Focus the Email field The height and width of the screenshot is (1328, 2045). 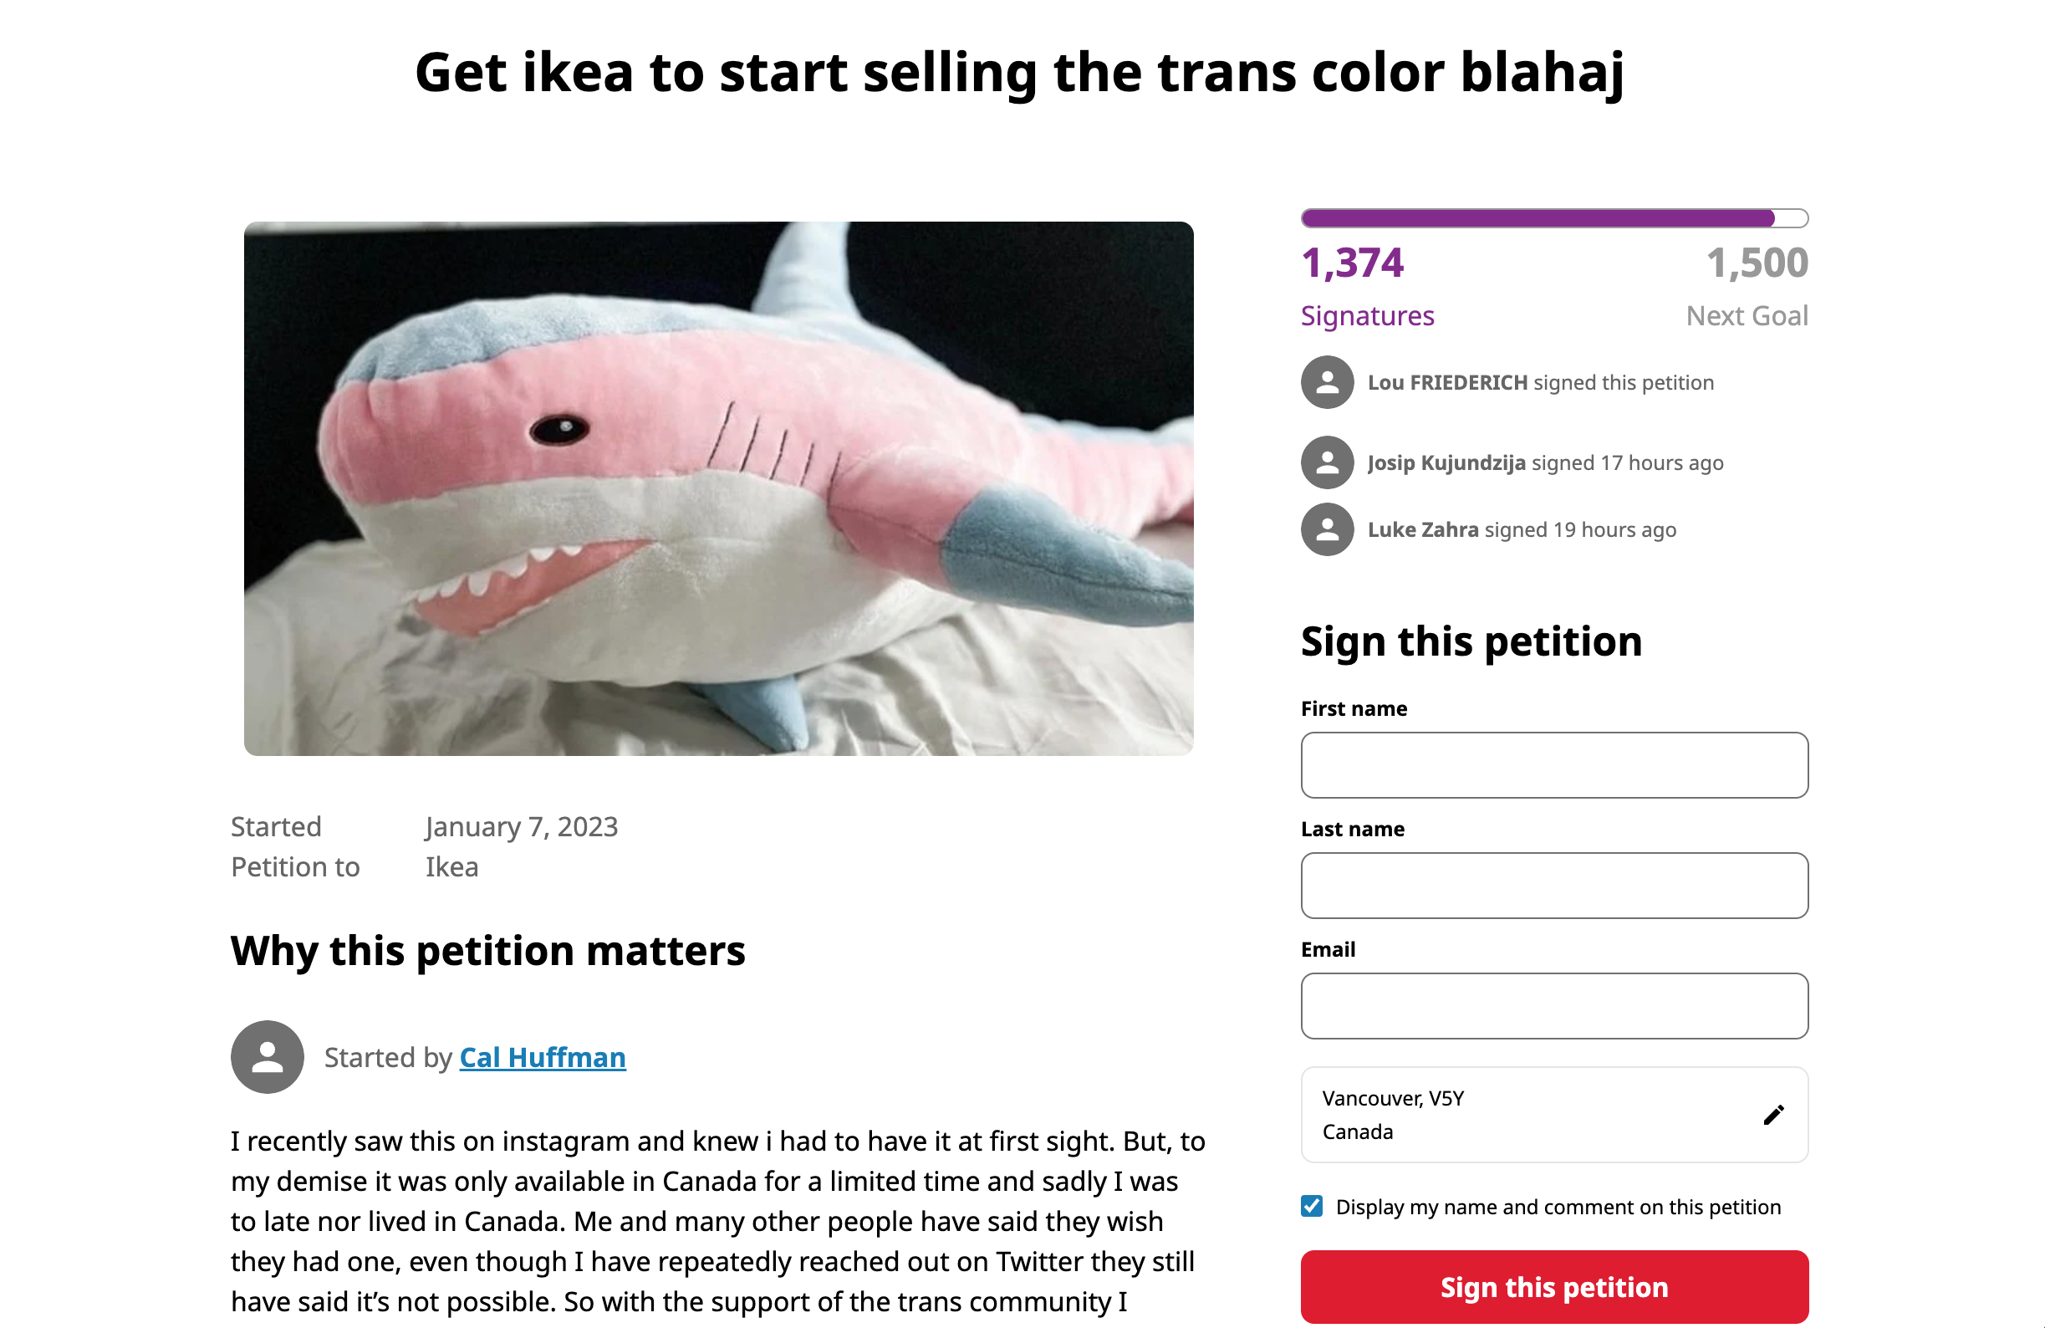(1553, 1006)
